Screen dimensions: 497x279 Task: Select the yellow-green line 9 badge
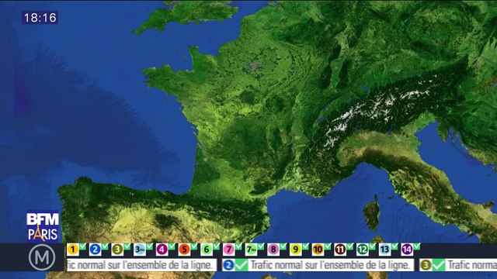[295, 250]
